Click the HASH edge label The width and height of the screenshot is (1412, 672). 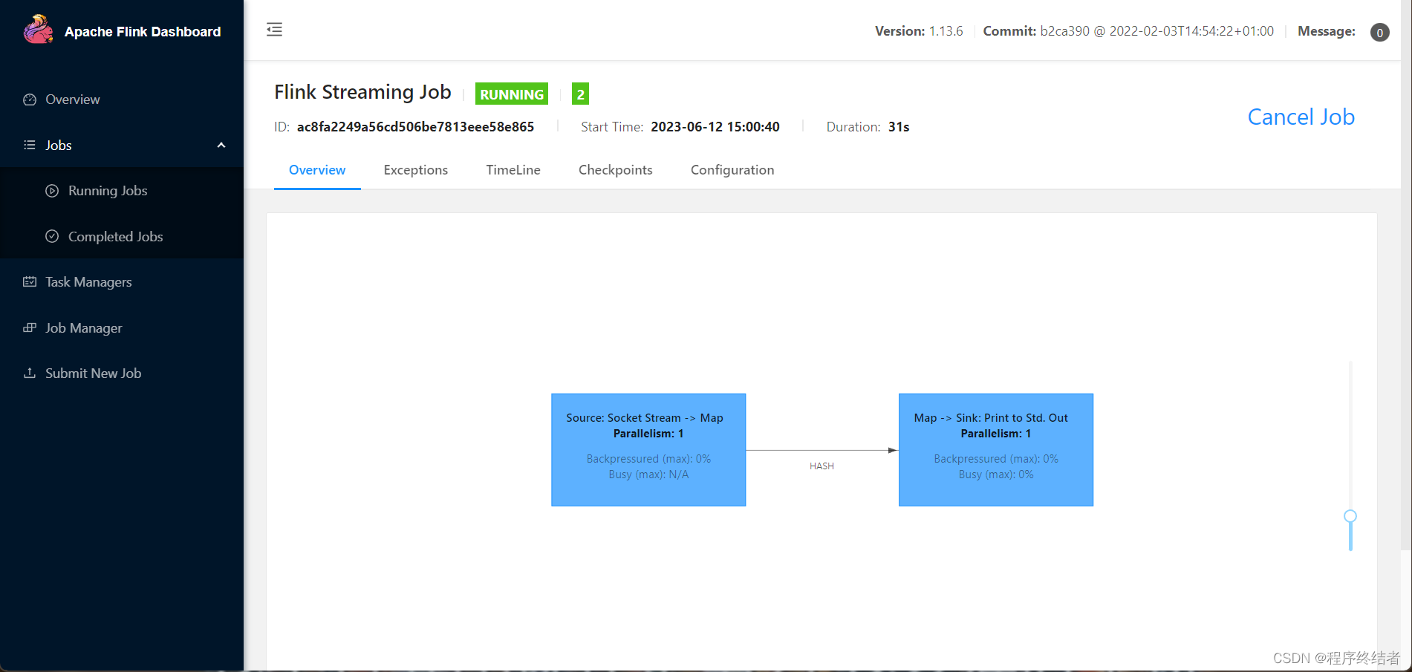click(x=822, y=466)
